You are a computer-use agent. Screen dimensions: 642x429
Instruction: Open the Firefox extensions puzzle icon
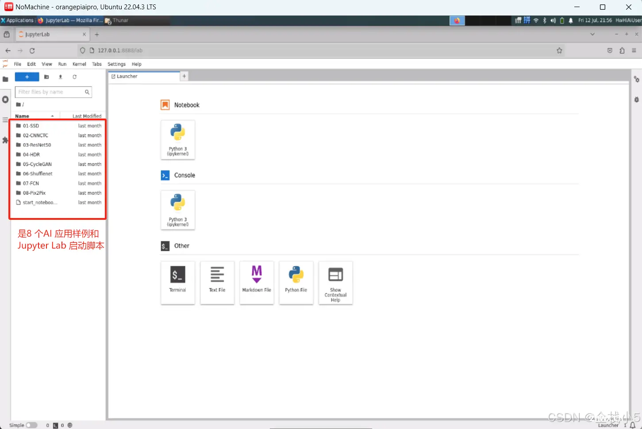point(622,50)
